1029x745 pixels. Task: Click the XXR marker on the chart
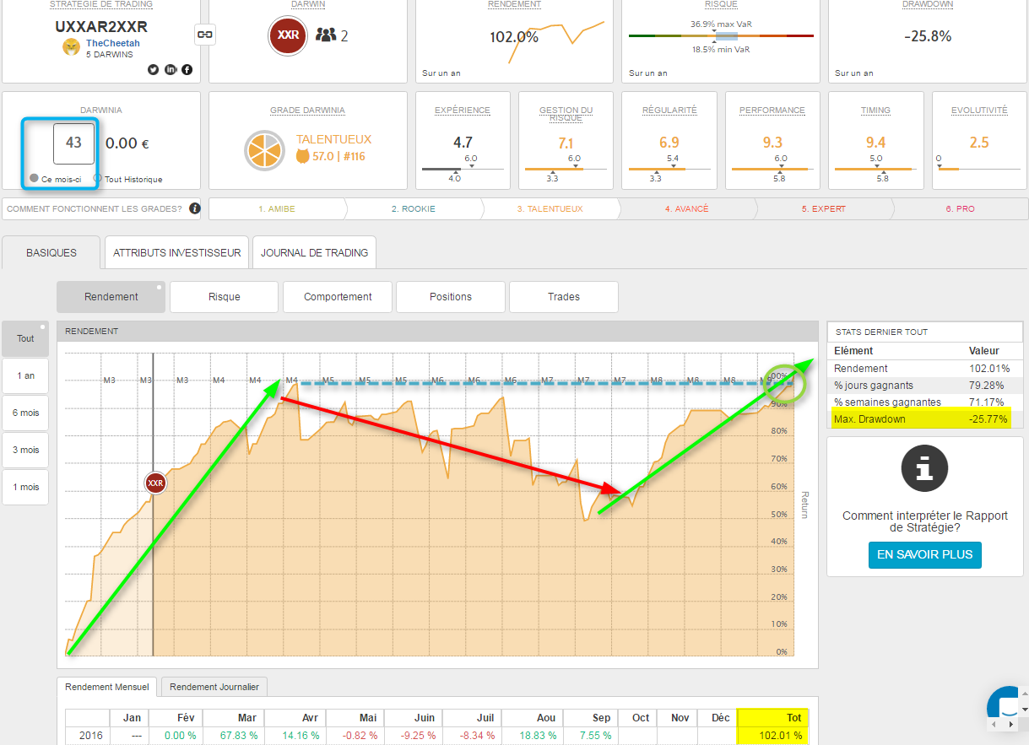[x=154, y=483]
